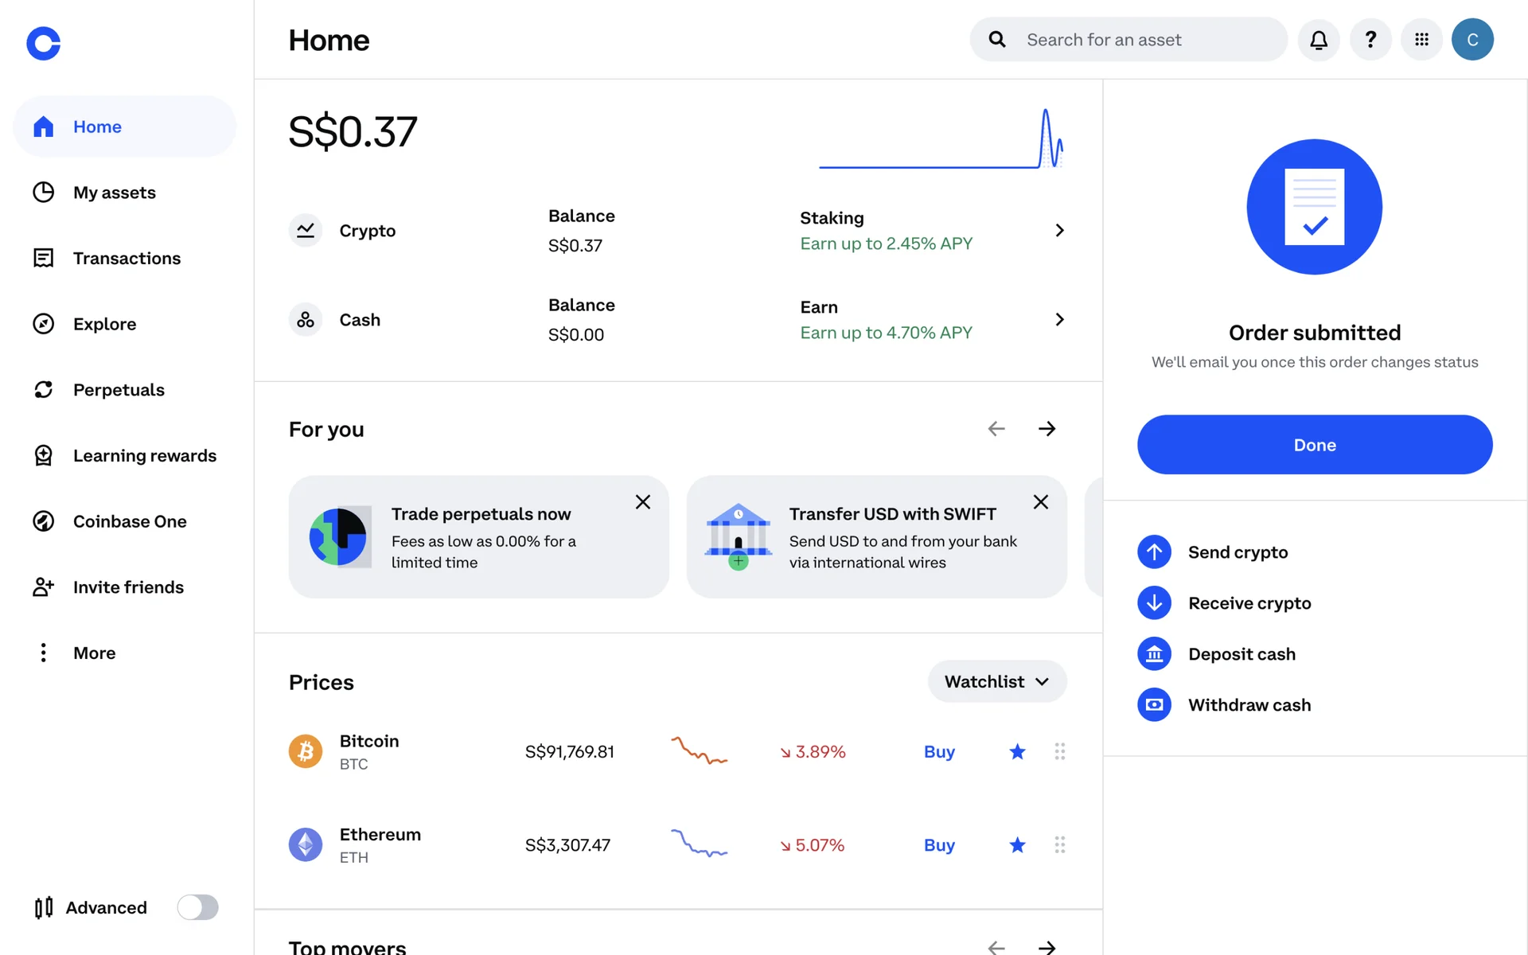Viewport: 1528px width, 955px height.
Task: Dismiss the Trade perpetuals now card
Action: (x=643, y=502)
